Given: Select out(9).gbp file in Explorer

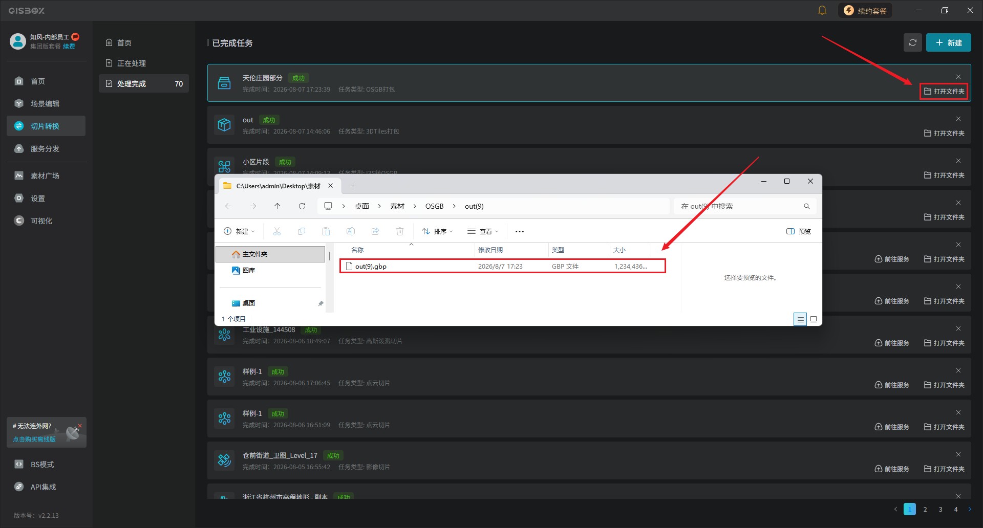Looking at the screenshot, I should pos(502,267).
